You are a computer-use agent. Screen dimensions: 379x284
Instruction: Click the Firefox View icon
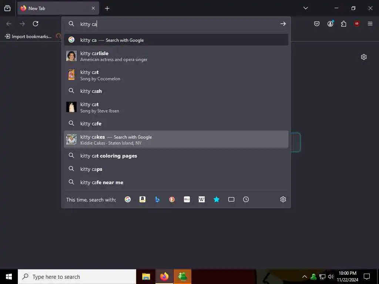point(7,8)
